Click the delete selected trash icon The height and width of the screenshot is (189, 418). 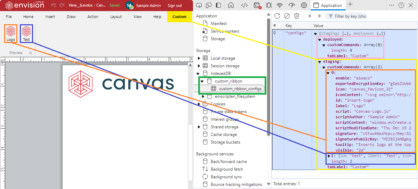(297, 16)
